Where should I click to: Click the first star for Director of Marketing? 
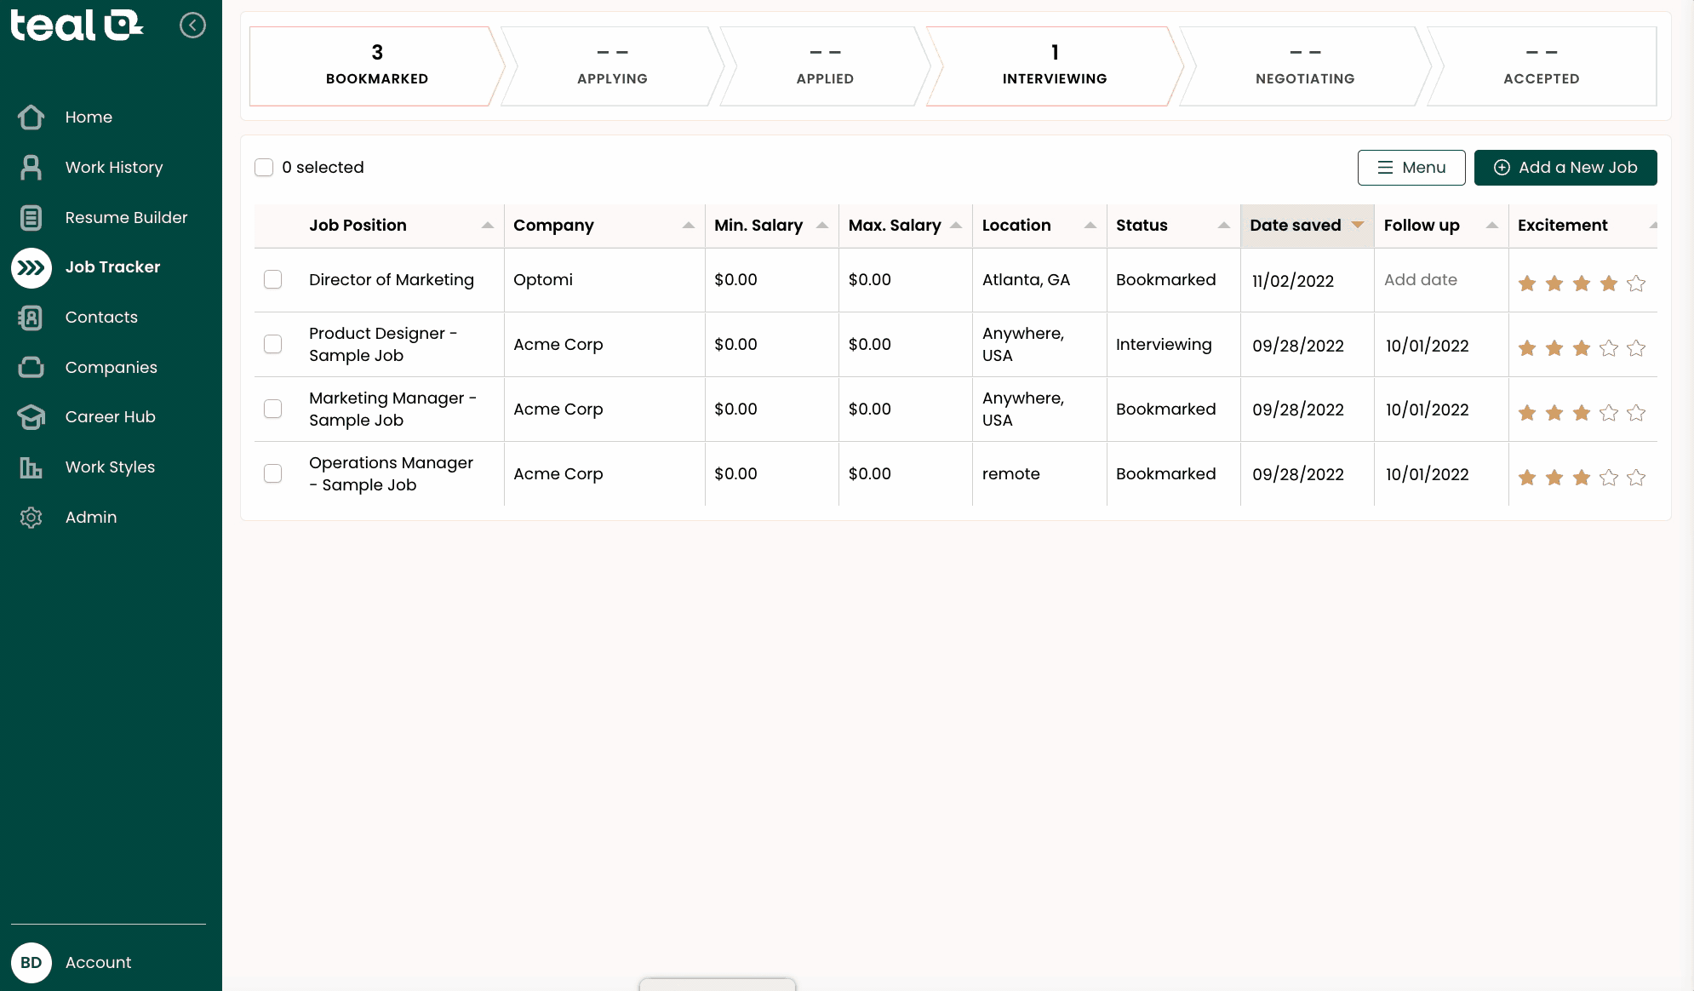[x=1527, y=284]
